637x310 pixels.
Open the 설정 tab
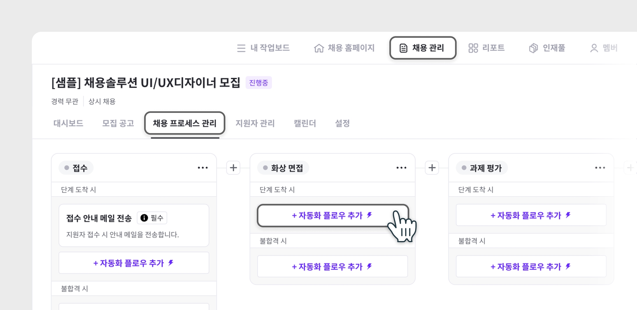[x=342, y=123]
